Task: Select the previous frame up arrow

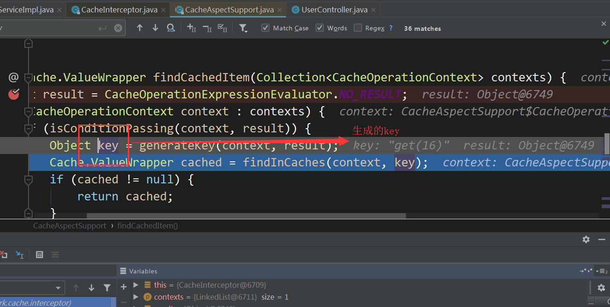Action: tap(76, 288)
